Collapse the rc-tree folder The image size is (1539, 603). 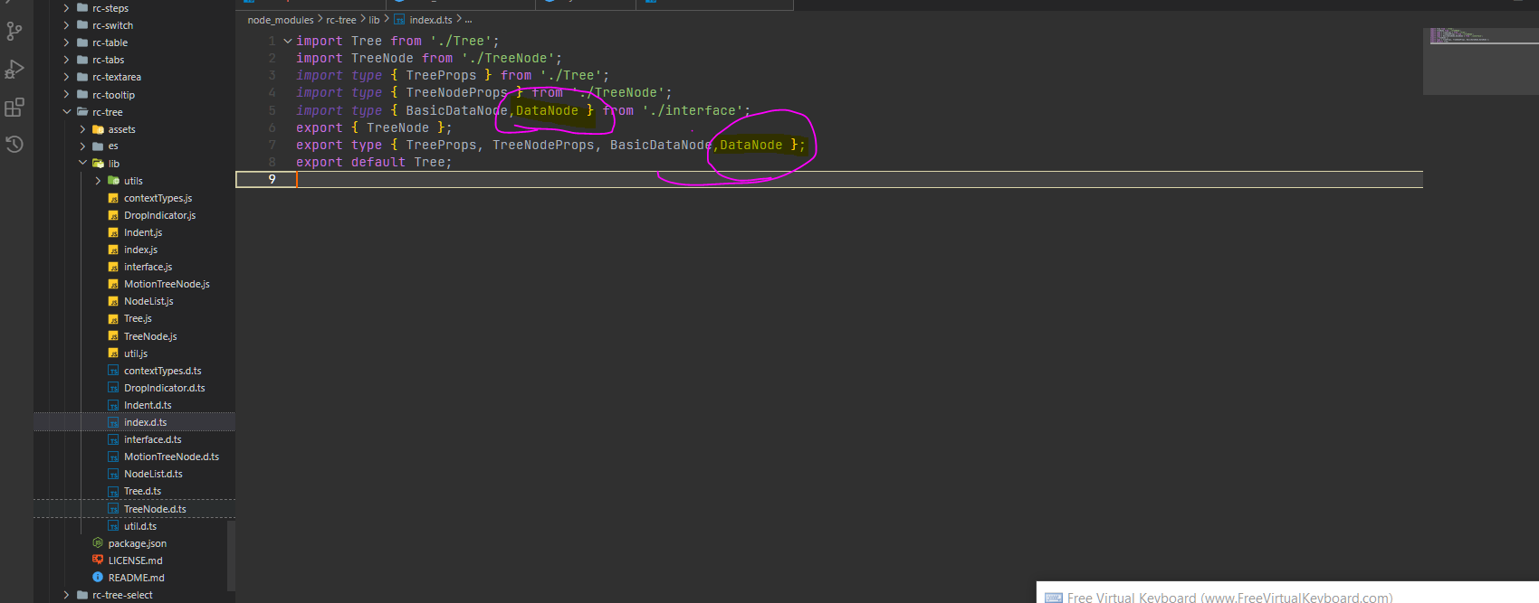(x=66, y=112)
